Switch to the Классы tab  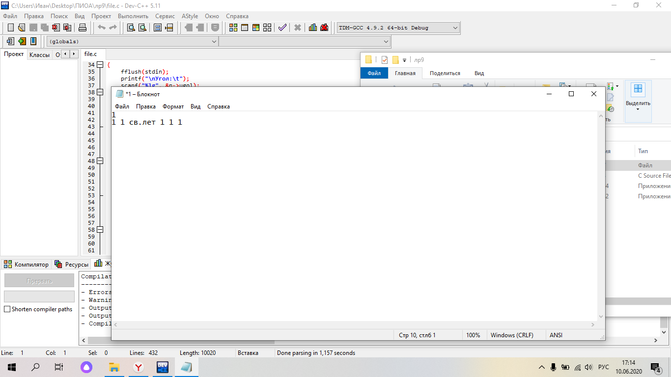click(39, 54)
